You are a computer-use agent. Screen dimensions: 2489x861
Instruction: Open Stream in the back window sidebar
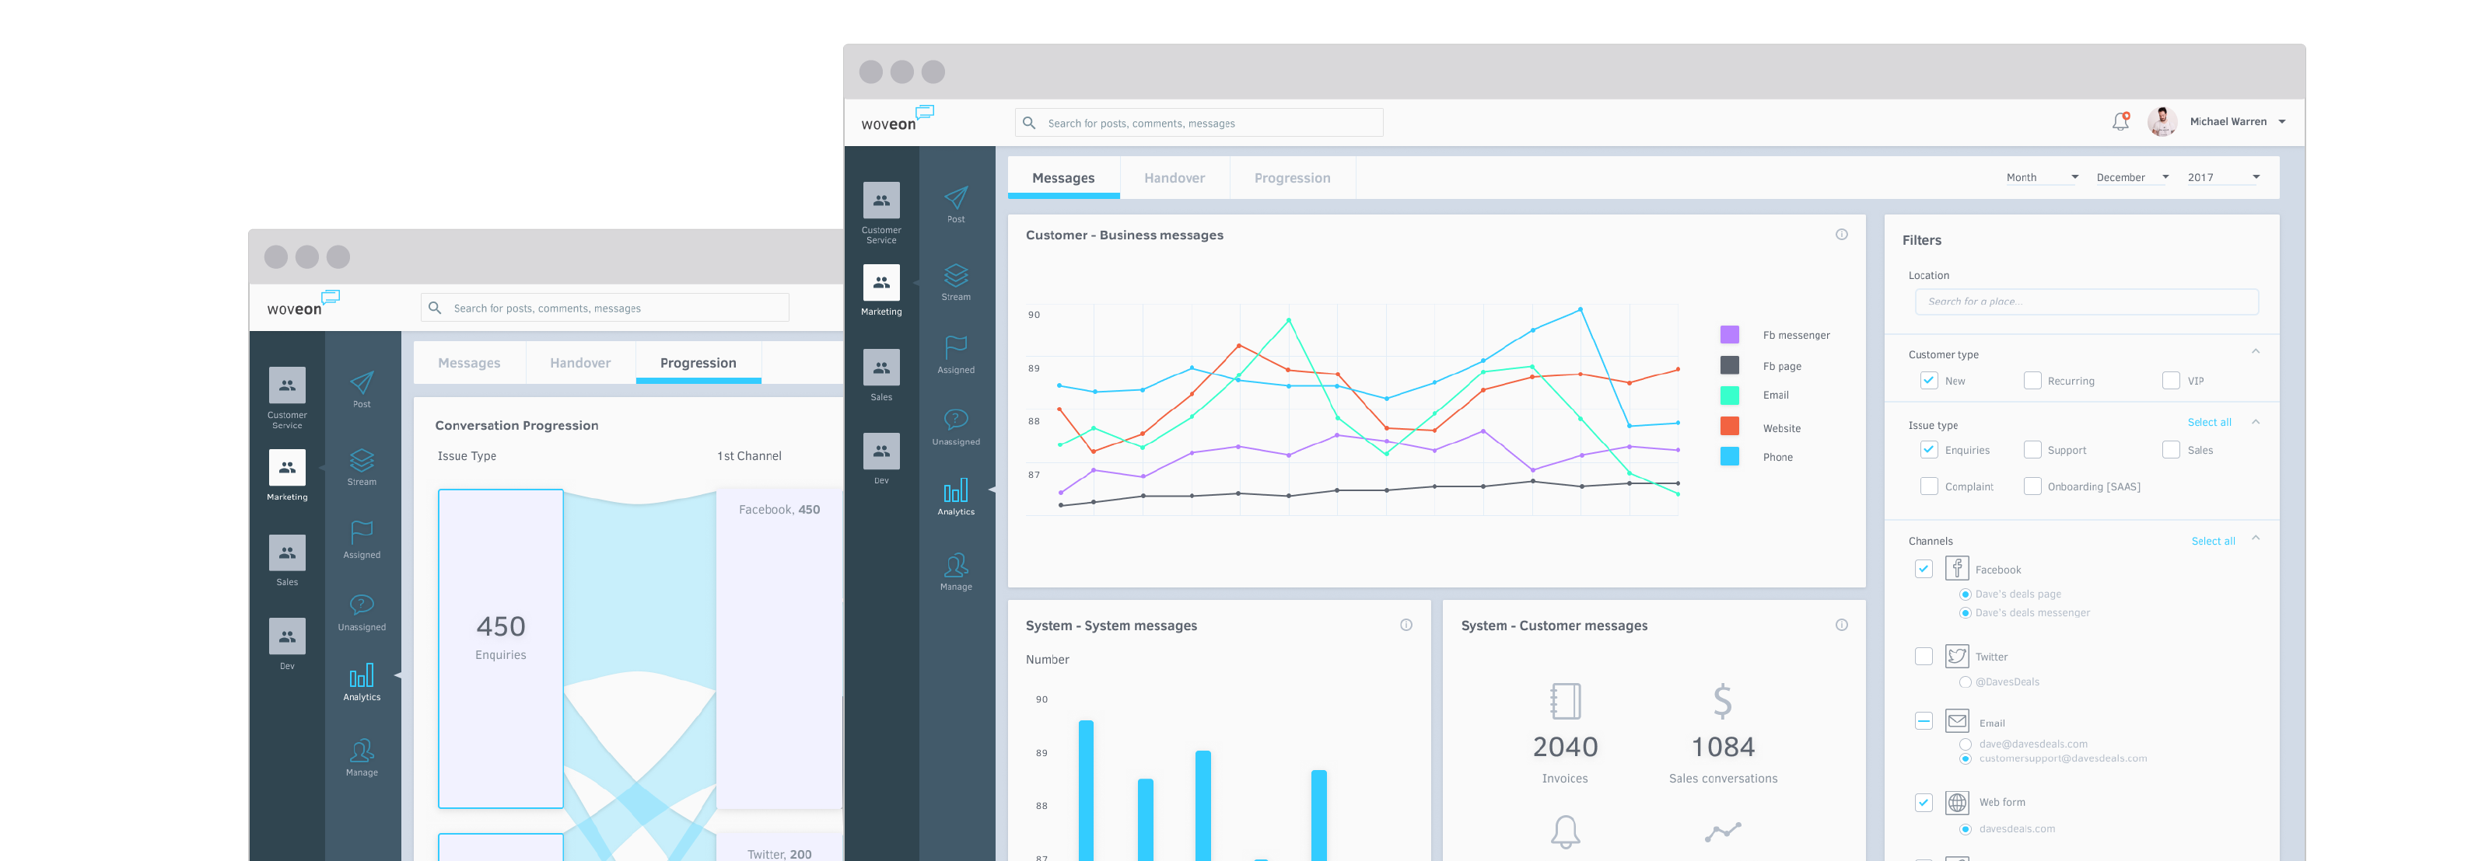tap(362, 467)
